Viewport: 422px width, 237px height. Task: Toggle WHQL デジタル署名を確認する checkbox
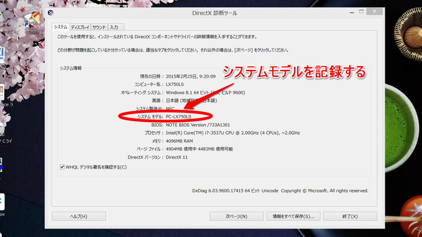point(62,167)
